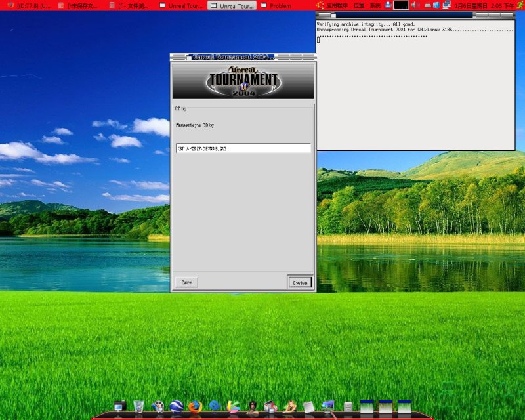
Task: Click the Unreal Tournament 2004 logo banner
Action: tap(243, 81)
